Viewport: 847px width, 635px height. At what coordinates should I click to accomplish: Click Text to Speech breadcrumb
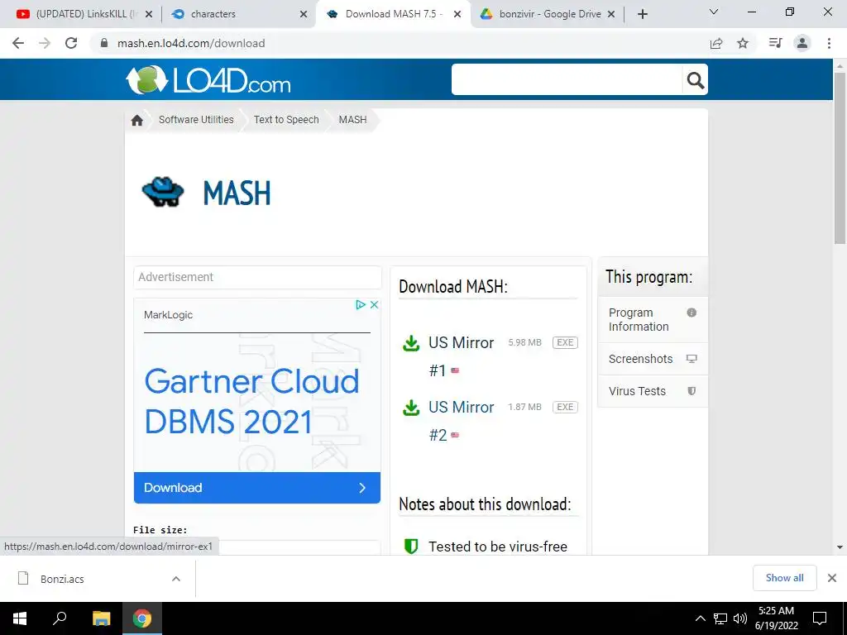coord(286,120)
